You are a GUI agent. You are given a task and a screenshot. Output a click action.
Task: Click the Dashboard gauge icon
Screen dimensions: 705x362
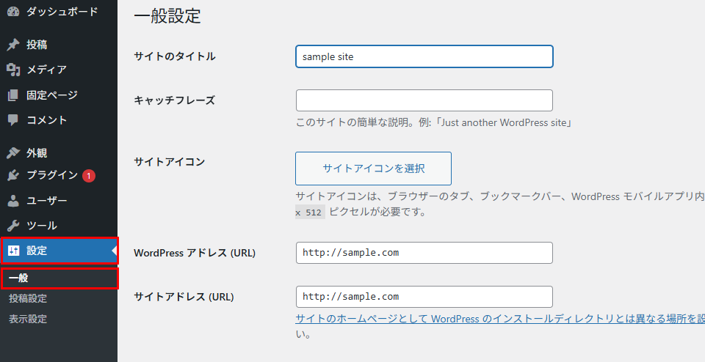click(x=13, y=12)
